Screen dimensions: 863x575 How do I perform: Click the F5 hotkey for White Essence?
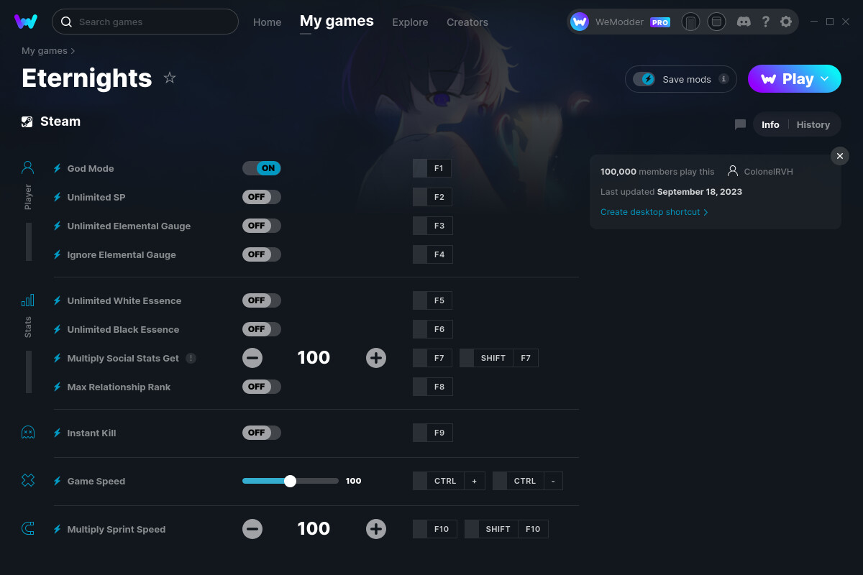pyautogui.click(x=433, y=300)
